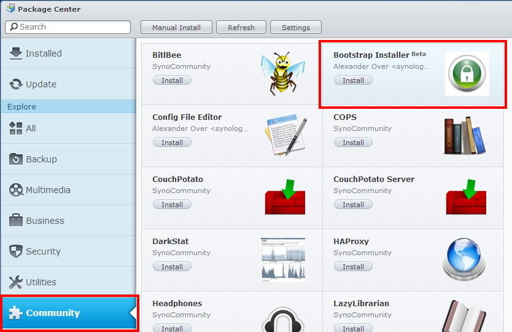512x332 pixels.
Task: Install the CouchPotato package
Action: pos(172,205)
